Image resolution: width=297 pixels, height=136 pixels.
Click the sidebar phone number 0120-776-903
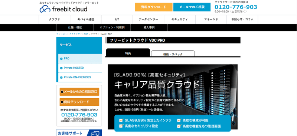tap(79, 115)
